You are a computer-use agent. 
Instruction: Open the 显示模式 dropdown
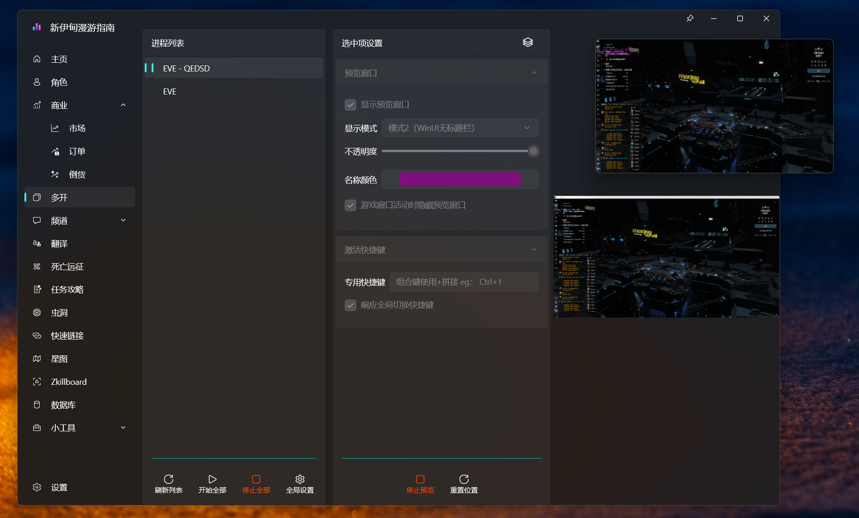[x=460, y=128]
